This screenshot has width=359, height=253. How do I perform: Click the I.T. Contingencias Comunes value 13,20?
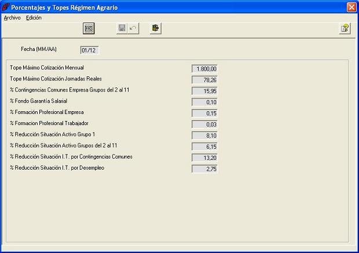pyautogui.click(x=204, y=157)
